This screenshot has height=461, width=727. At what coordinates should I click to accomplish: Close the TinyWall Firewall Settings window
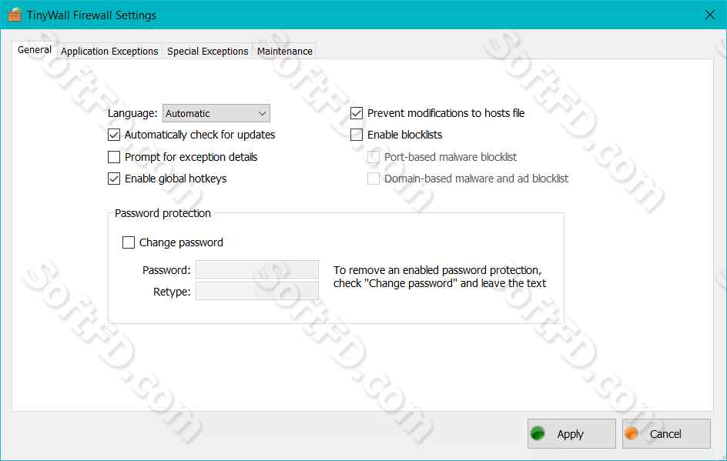point(710,15)
